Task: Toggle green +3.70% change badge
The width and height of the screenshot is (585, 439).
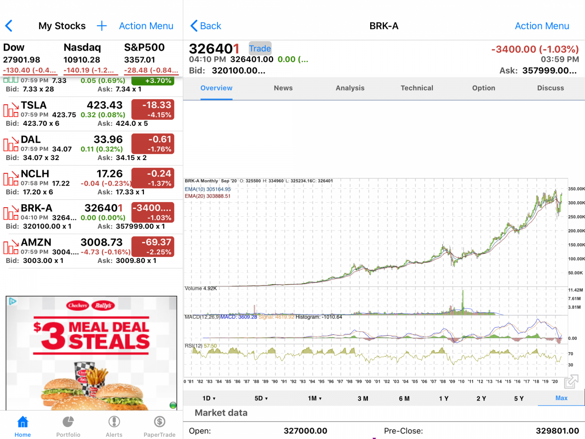Action: 153,81
